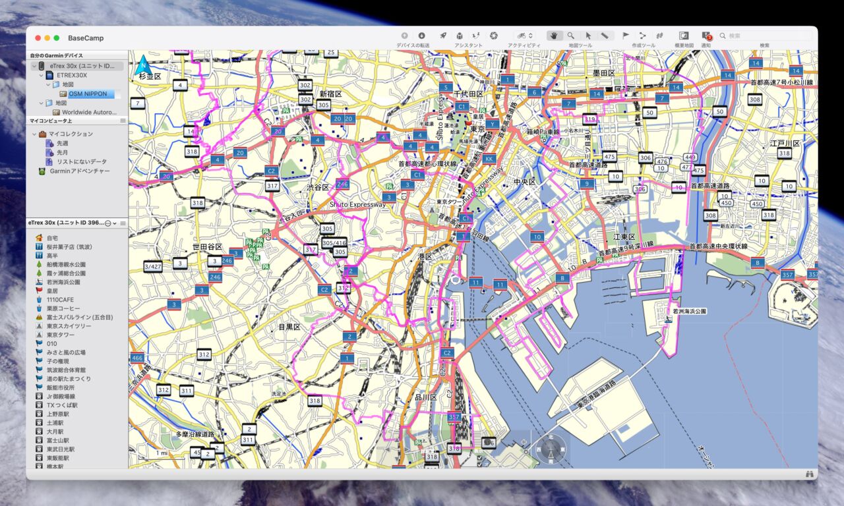Collapse the eTrex 30x device tree
This screenshot has width=844, height=506.
(34, 67)
